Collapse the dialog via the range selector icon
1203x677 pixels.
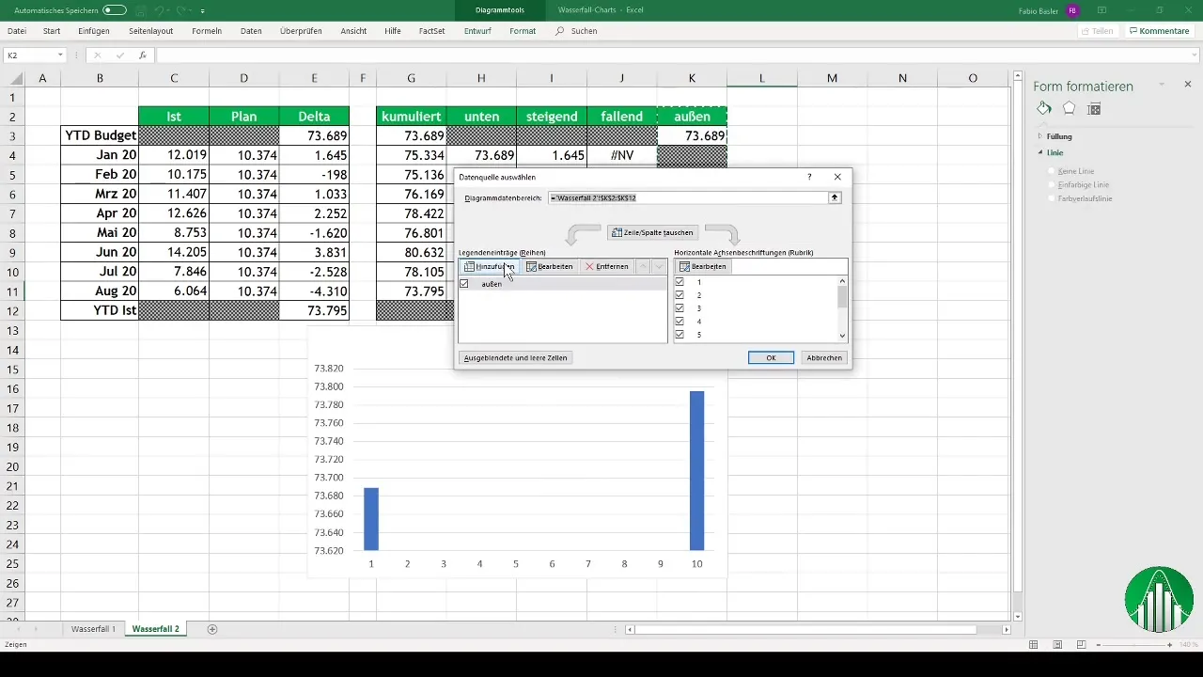pyautogui.click(x=834, y=198)
